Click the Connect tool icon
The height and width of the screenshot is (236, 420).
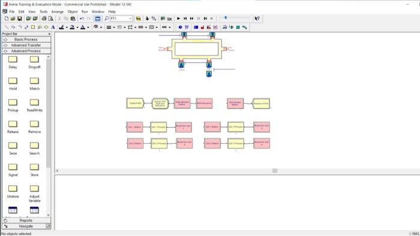154,19
